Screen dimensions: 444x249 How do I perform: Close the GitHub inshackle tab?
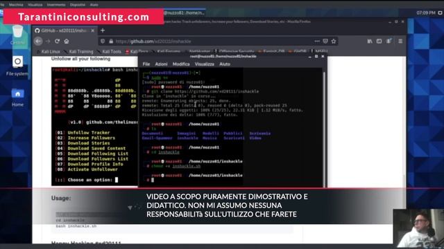(x=92, y=30)
